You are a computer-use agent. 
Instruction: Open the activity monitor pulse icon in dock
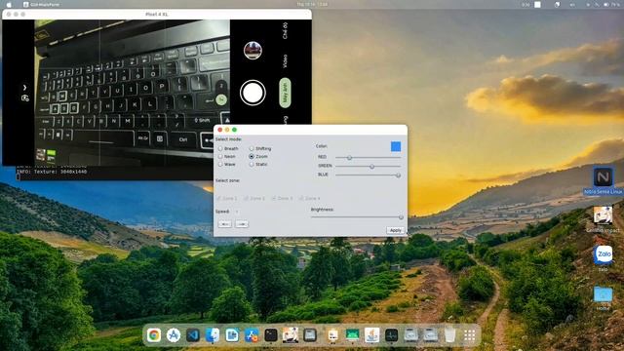[391, 335]
